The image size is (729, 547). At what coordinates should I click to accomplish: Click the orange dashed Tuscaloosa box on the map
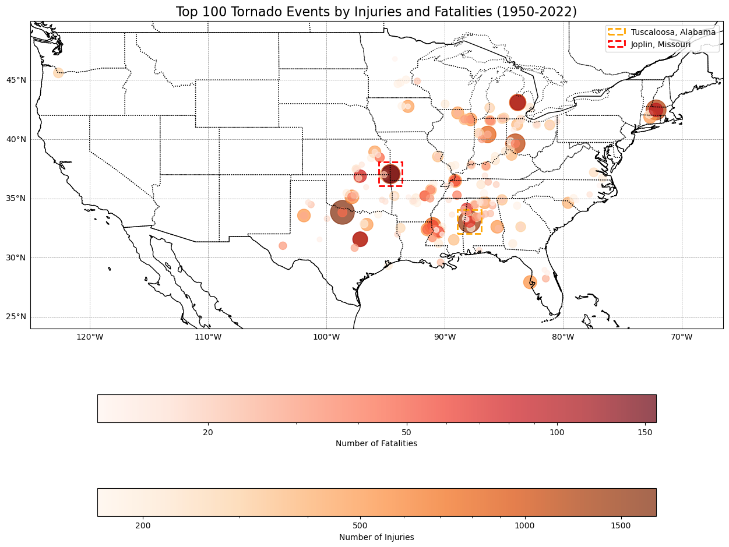469,222
